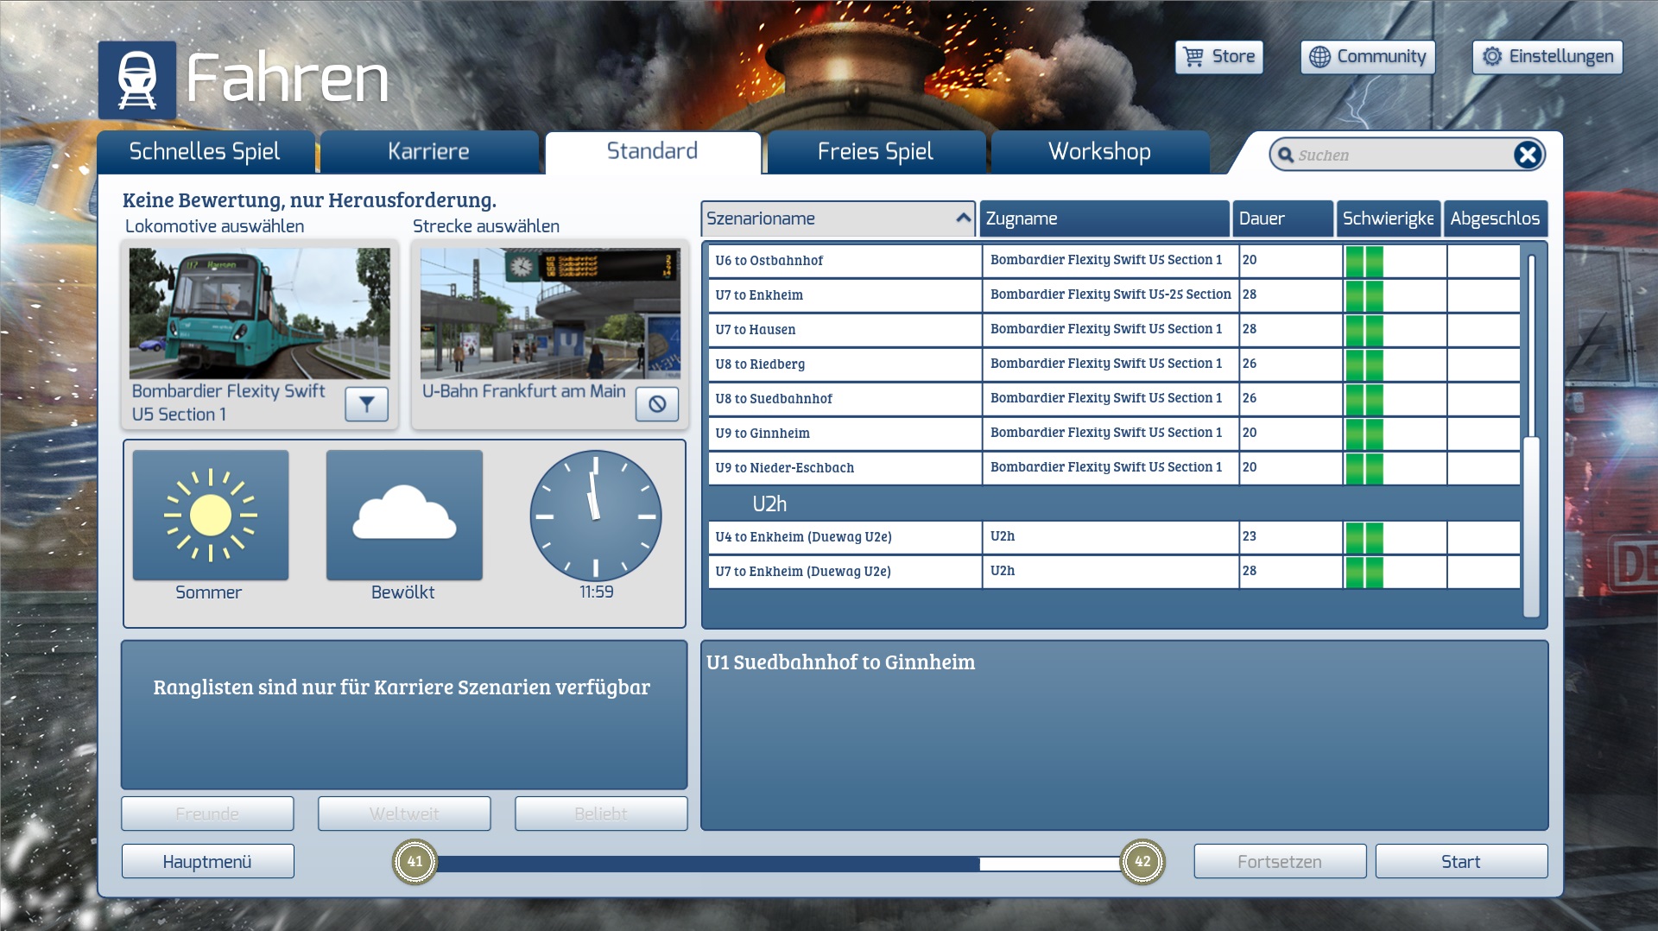Open the Workshop tab
This screenshot has height=931, width=1658.
click(1098, 152)
